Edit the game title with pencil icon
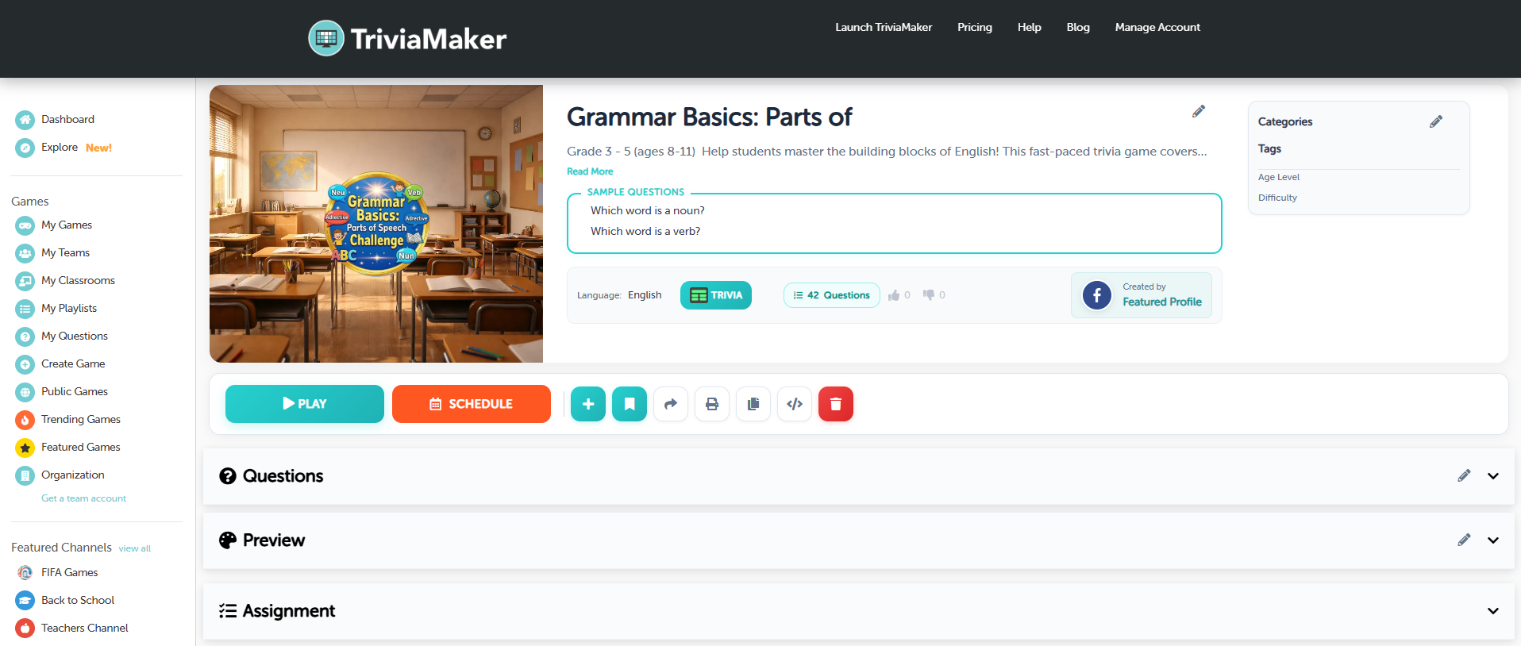 click(x=1199, y=112)
